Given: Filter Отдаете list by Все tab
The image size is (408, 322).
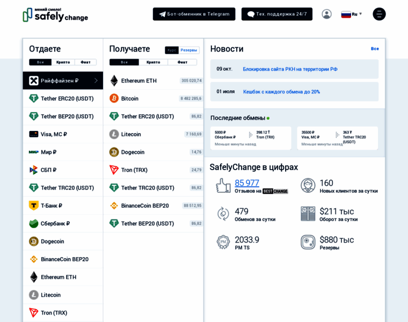Looking at the screenshot, I should 40,62.
